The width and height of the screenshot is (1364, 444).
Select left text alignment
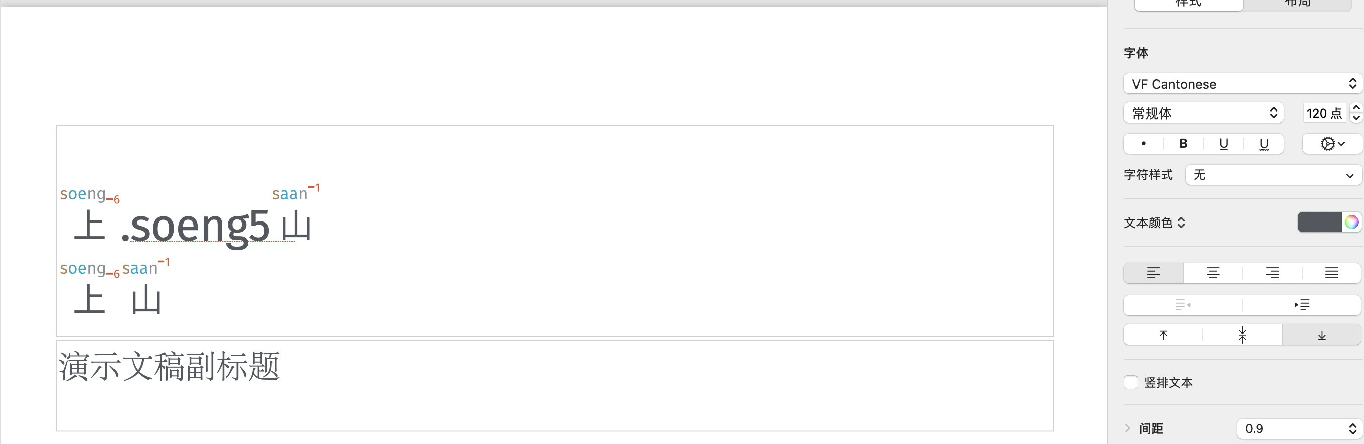click(x=1153, y=273)
